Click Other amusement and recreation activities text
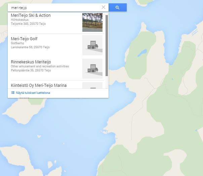 click(x=40, y=66)
